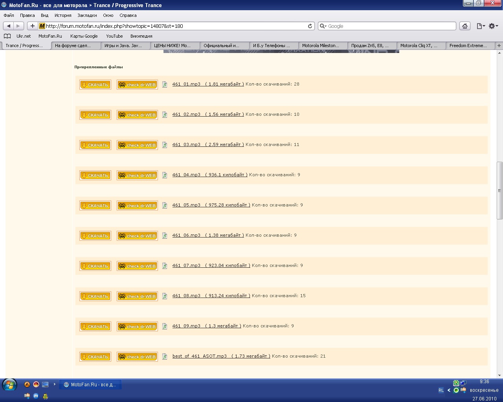Switch to the Игры и Java tab
503x402 pixels.
coord(126,46)
